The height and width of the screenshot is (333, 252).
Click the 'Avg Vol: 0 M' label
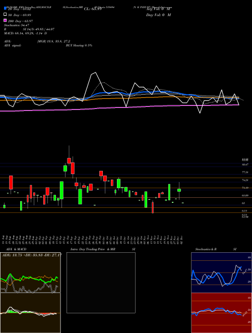point(158,9)
